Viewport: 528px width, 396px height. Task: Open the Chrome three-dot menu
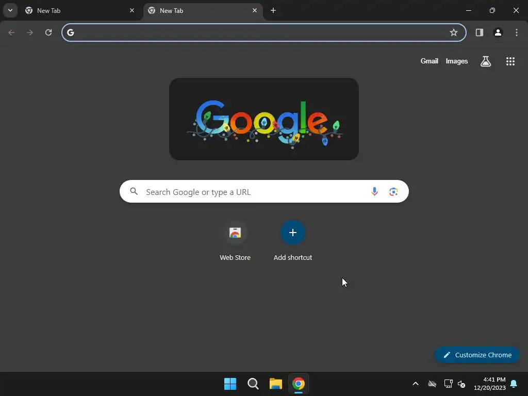point(516,32)
